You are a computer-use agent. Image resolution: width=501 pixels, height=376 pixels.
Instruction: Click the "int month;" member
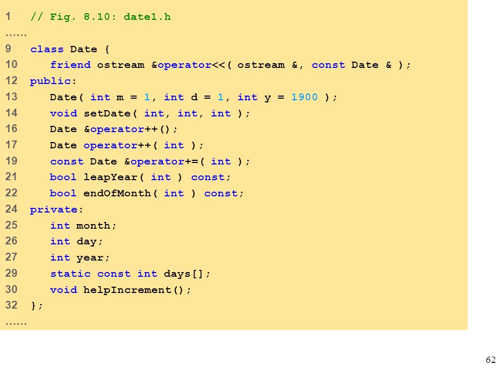pyautogui.click(x=83, y=226)
